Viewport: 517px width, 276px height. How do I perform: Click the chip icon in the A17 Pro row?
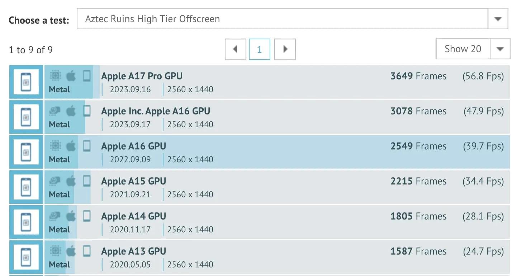(x=55, y=76)
